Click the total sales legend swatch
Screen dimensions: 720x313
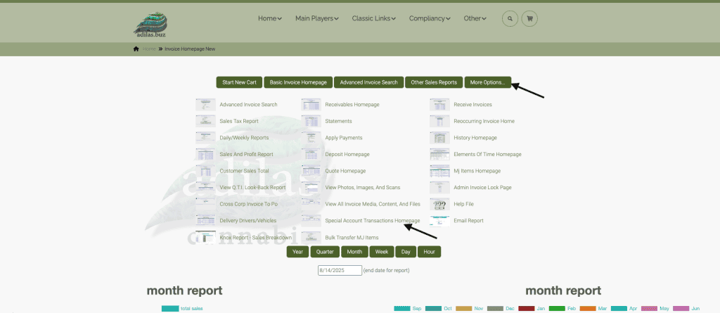(170, 308)
